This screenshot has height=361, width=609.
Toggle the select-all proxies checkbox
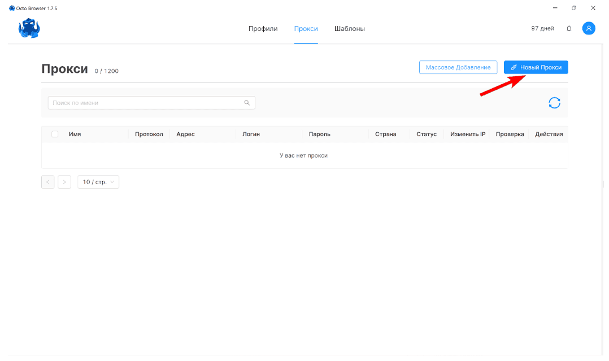(x=54, y=134)
